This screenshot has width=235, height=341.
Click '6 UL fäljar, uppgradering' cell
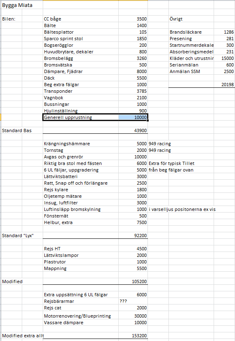click(81, 170)
